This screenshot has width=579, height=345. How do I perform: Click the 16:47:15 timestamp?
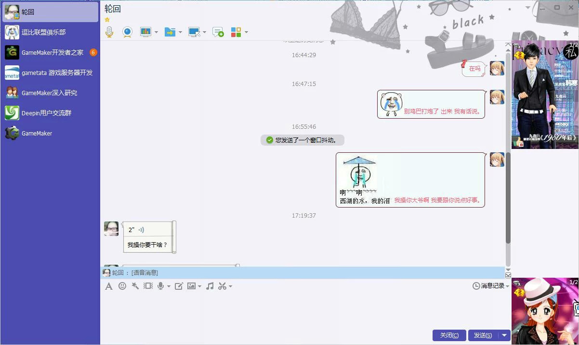point(303,84)
